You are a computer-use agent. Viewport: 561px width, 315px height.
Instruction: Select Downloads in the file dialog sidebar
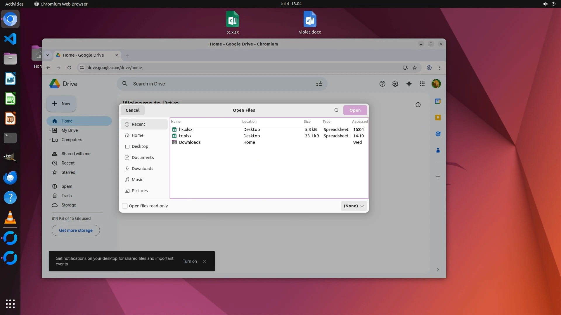point(142,169)
